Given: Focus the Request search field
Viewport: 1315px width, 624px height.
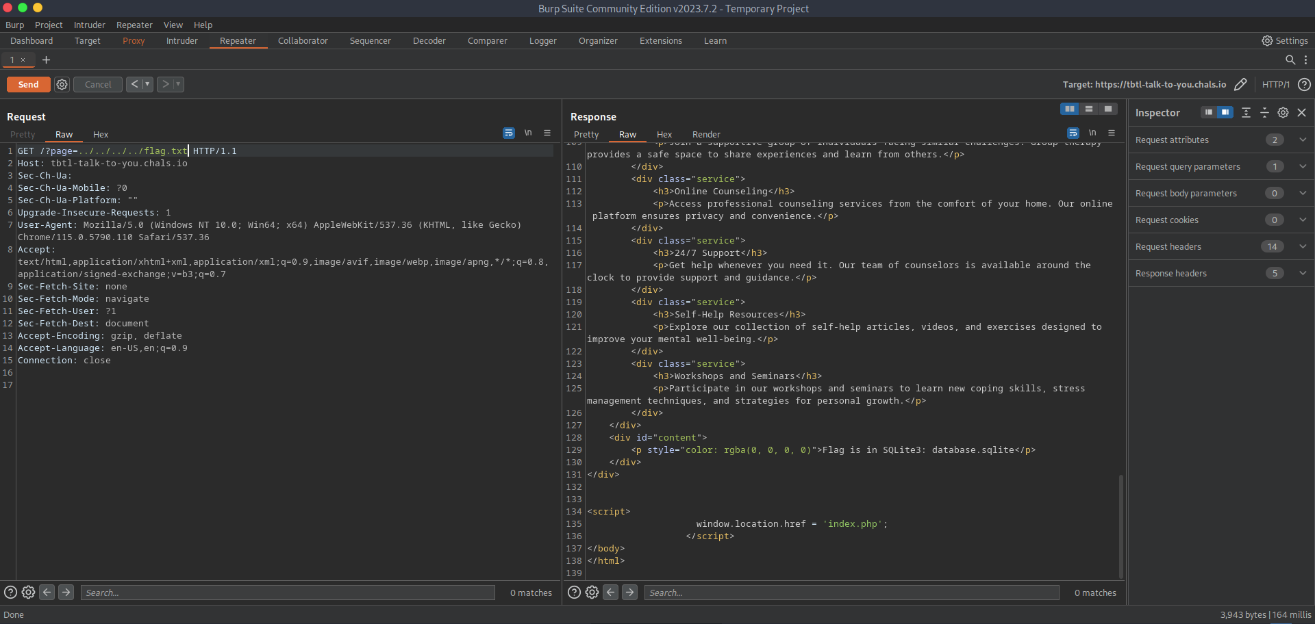Looking at the screenshot, I should coord(288,593).
